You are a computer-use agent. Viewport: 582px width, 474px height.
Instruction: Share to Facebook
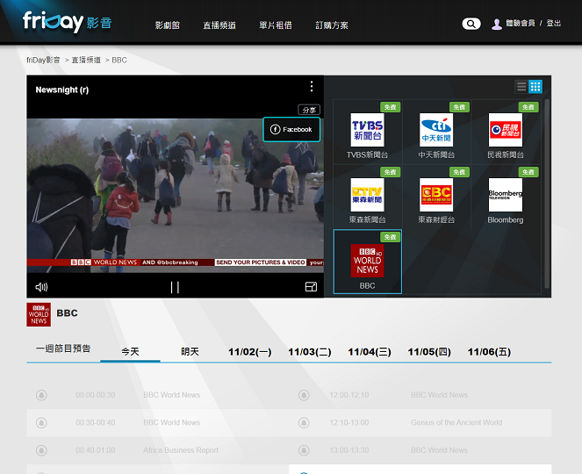coord(291,130)
